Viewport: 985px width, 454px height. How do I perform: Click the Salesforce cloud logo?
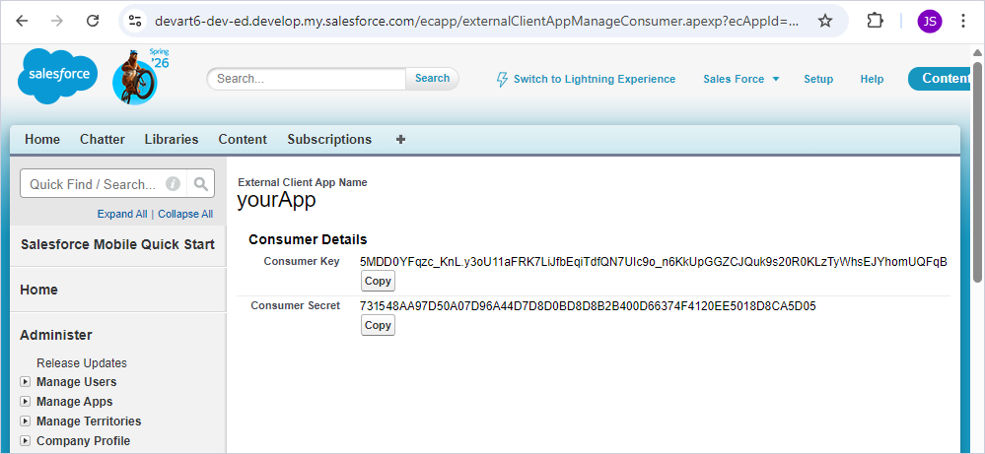57,76
